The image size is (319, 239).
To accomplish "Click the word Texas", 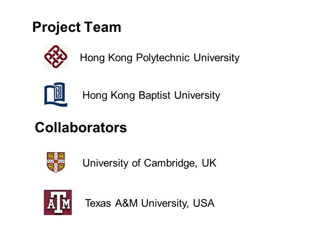I will coord(98,203).
